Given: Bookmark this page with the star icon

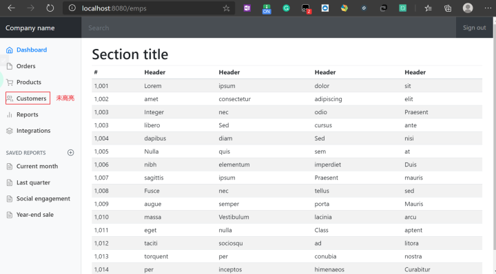Looking at the screenshot, I should [x=226, y=8].
